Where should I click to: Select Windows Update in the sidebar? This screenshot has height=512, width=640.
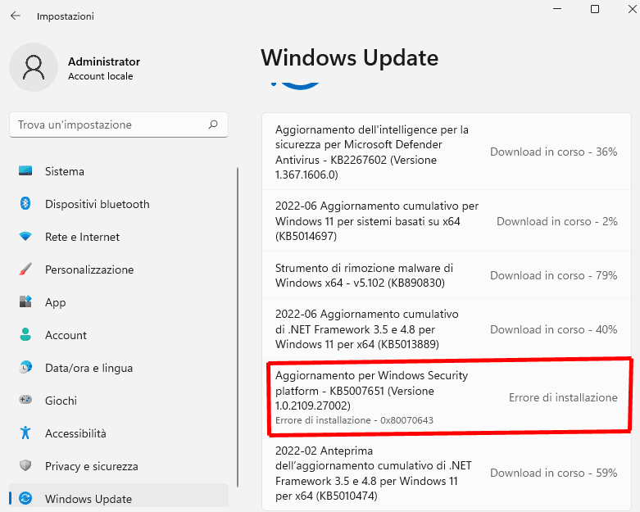[119, 497]
